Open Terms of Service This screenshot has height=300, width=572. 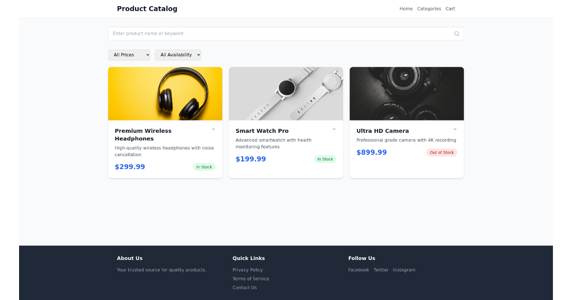click(x=251, y=279)
